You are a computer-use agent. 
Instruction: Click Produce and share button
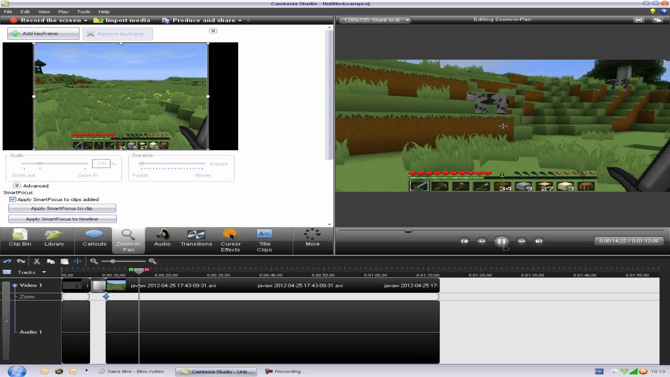199,20
